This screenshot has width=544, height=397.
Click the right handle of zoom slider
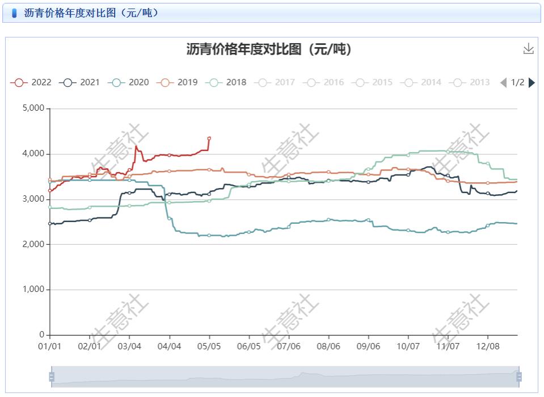tap(519, 377)
